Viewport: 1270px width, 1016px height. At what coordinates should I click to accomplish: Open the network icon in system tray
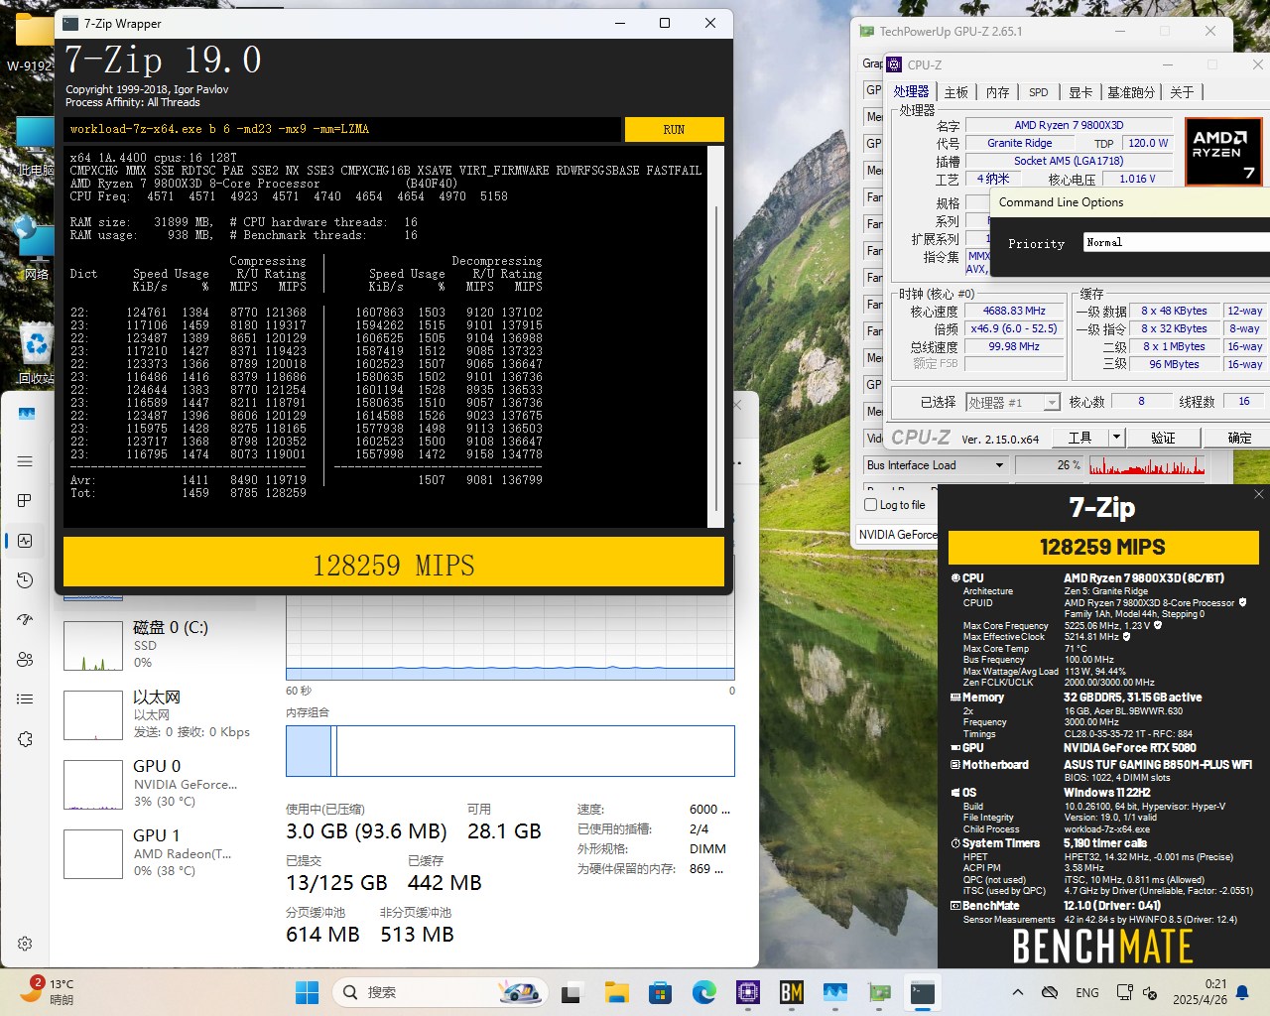(1124, 992)
